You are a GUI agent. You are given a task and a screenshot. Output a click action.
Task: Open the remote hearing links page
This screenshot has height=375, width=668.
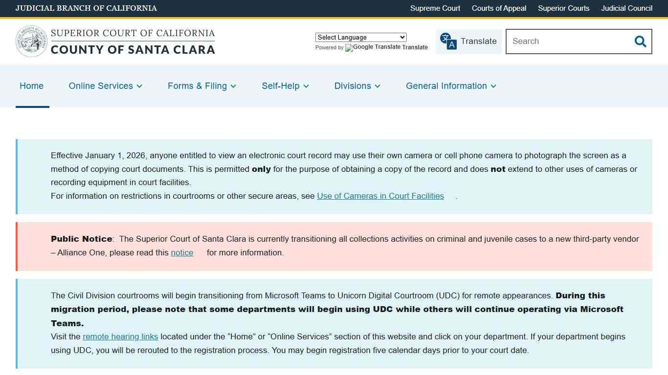pos(120,336)
